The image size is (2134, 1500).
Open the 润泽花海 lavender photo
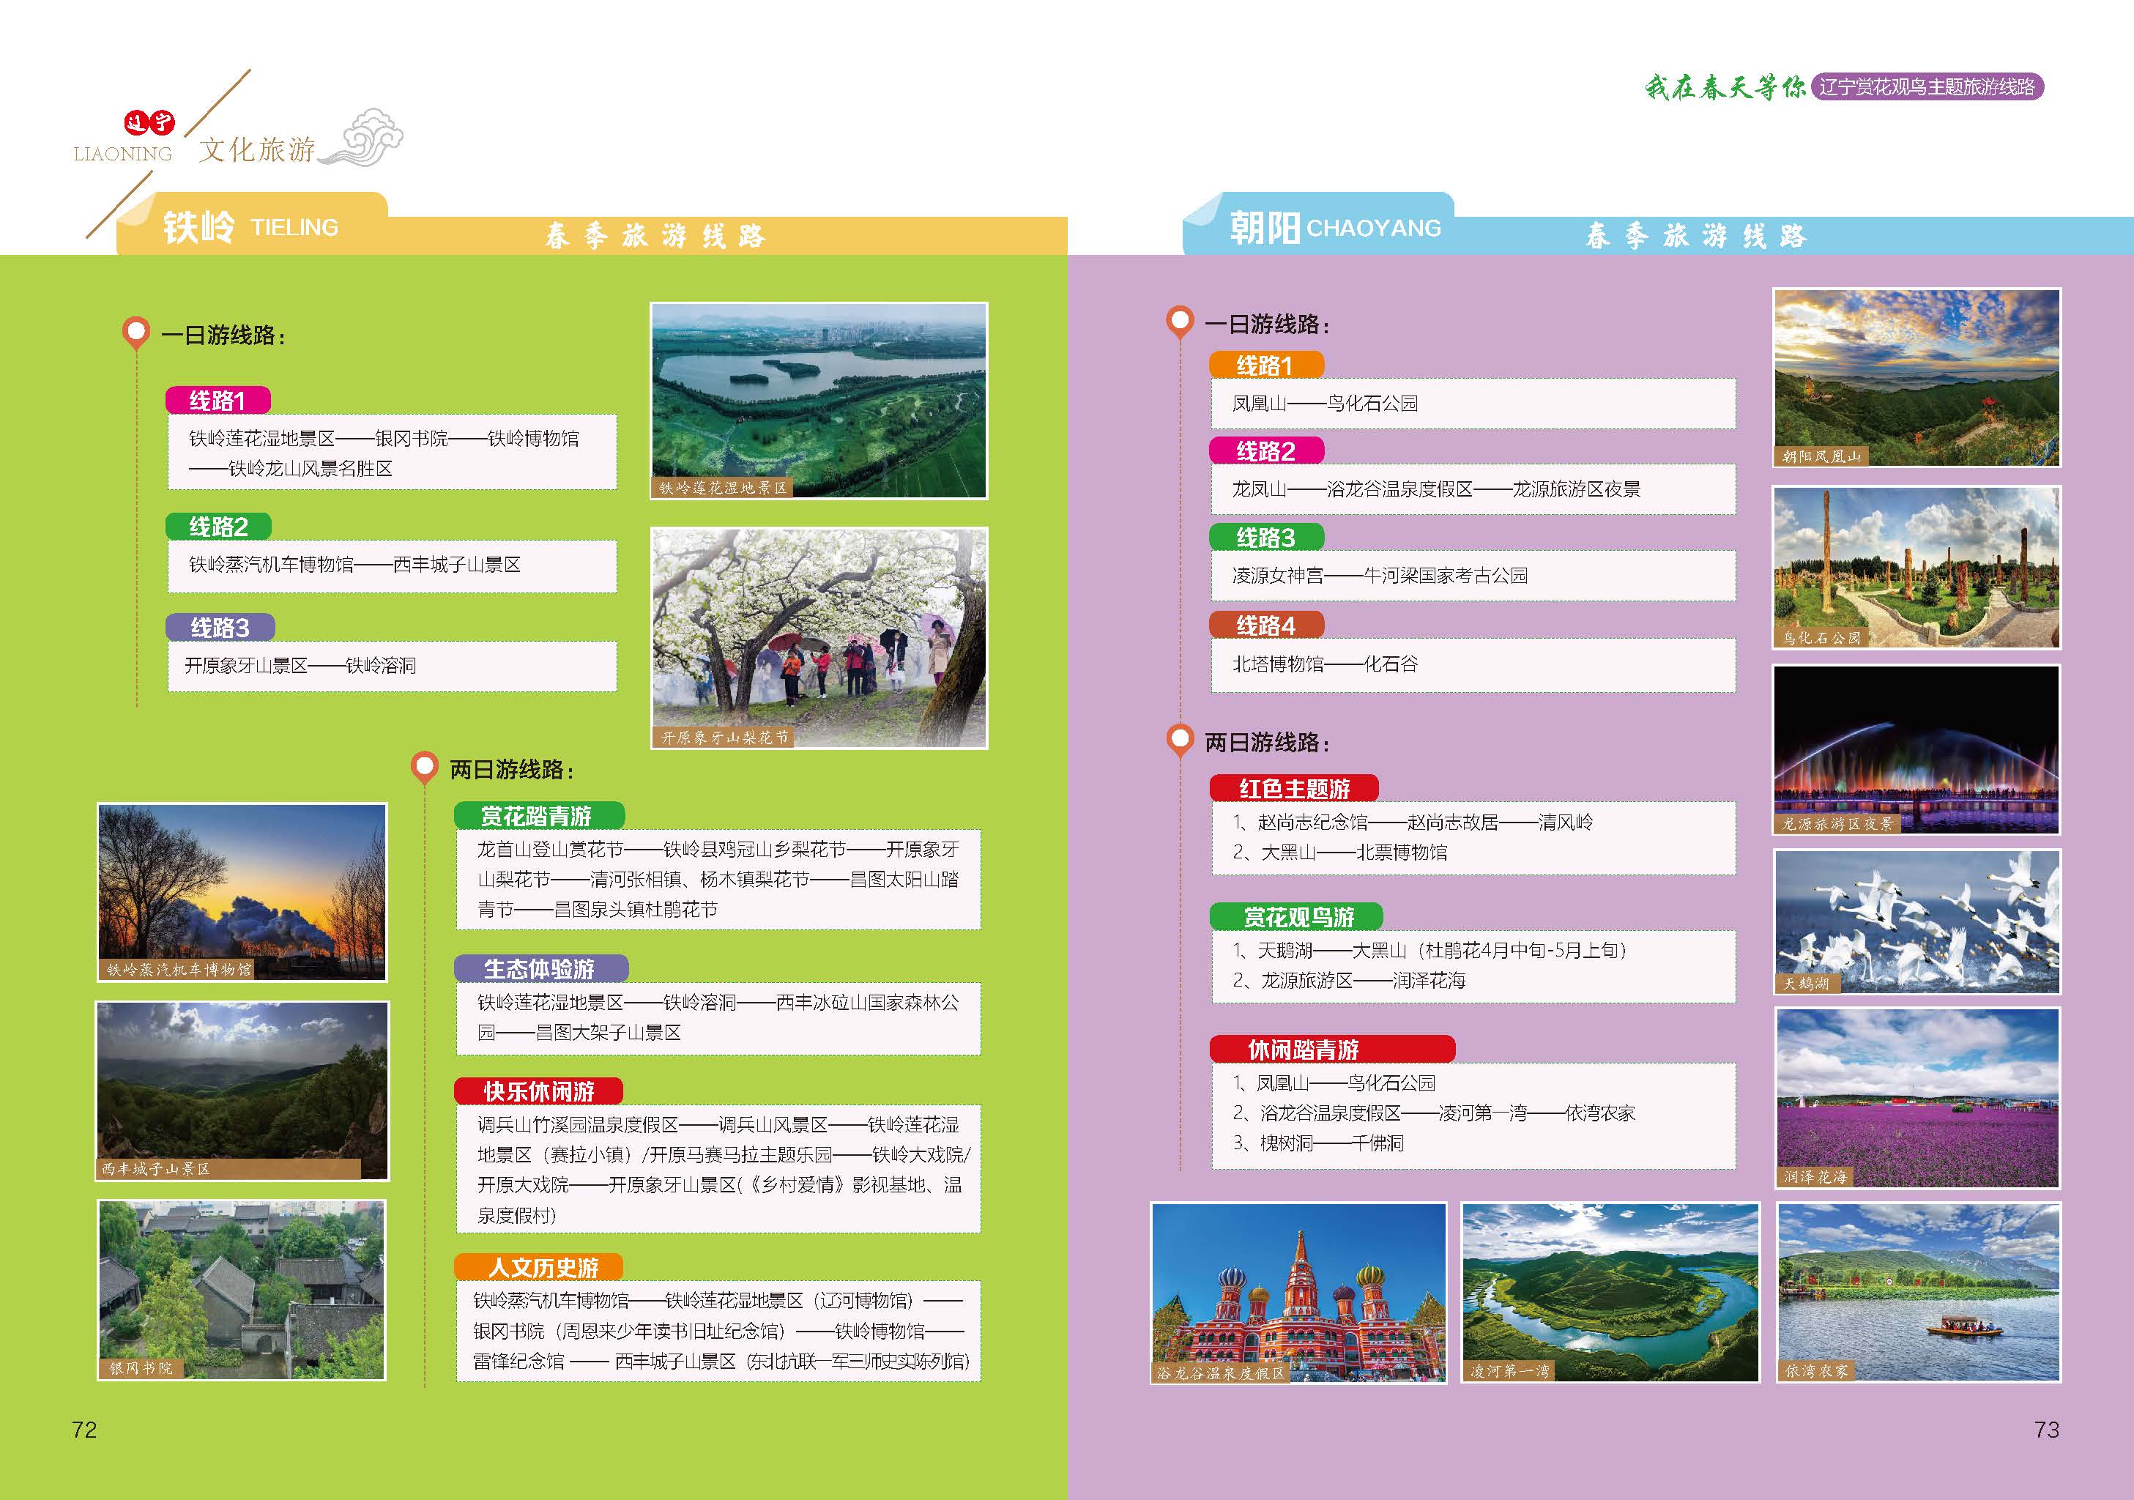pos(1916,1098)
